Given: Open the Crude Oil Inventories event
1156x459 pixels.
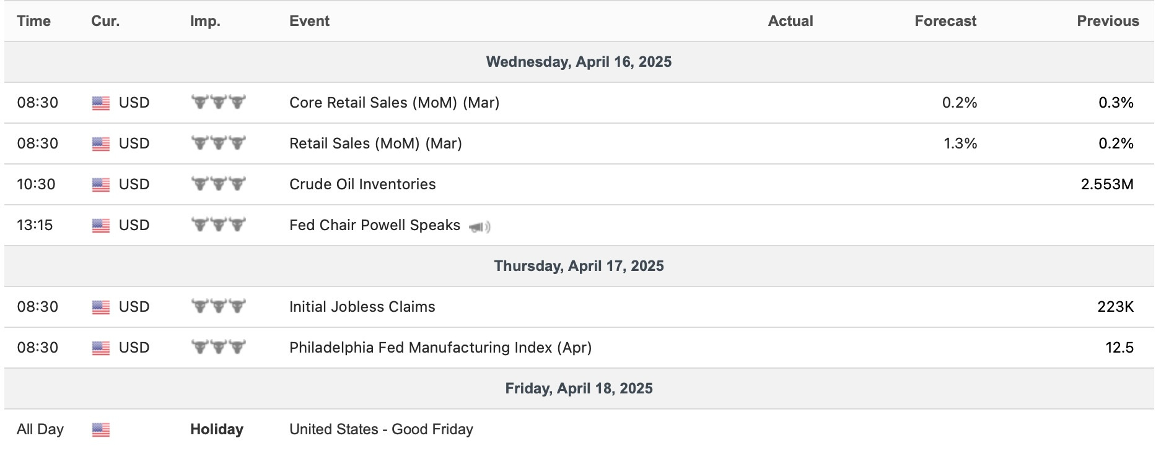Looking at the screenshot, I should [362, 184].
